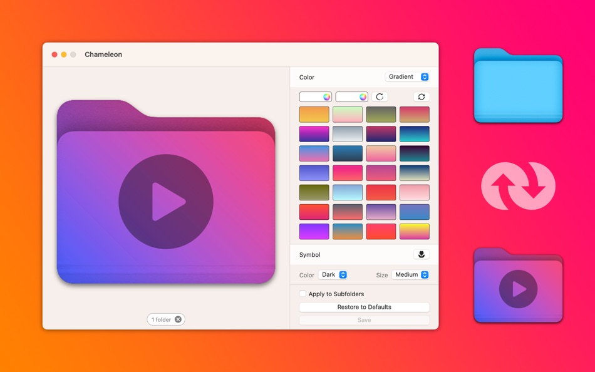This screenshot has width=595, height=372.
Task: Select the rose-to-tan gradient swatch
Action: tap(415, 114)
